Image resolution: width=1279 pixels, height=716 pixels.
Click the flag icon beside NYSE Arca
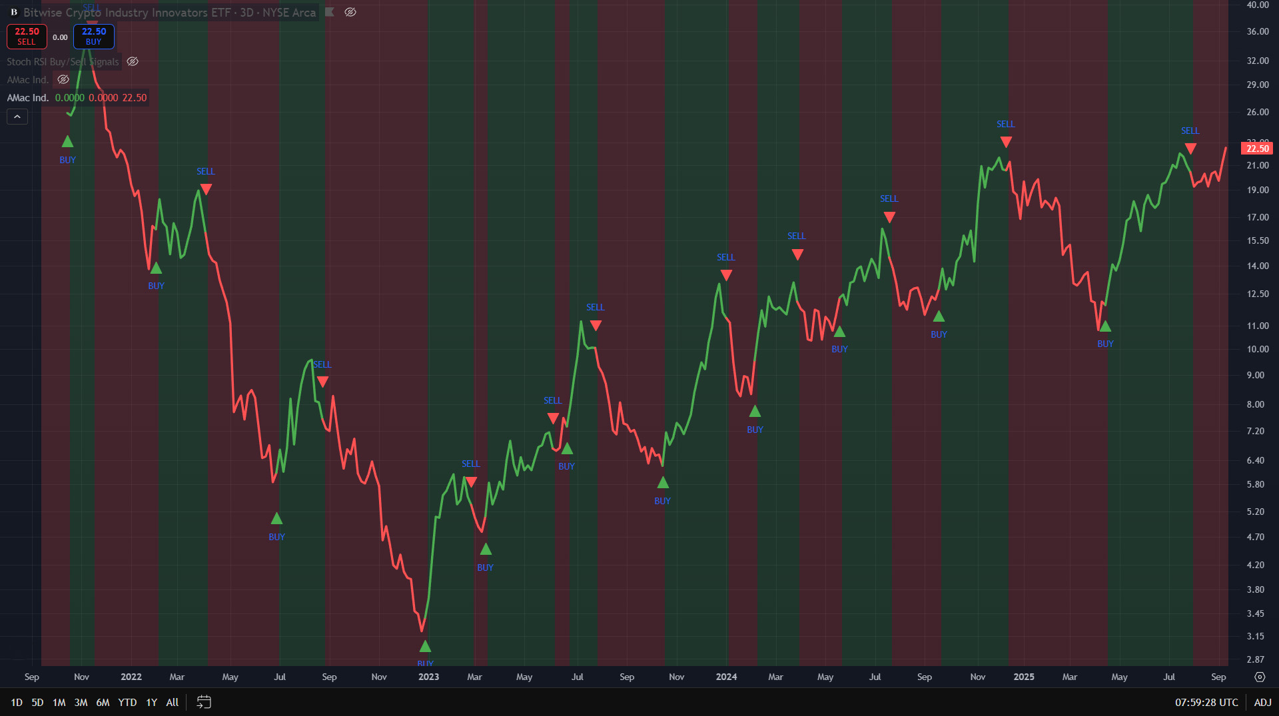[329, 12]
